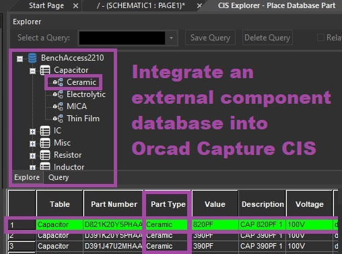Screen dimensions: 342x254
Task: Select row 3 header in results table
Action: pyautogui.click(x=22, y=247)
